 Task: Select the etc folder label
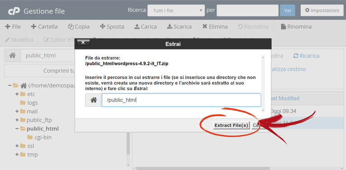[31, 94]
